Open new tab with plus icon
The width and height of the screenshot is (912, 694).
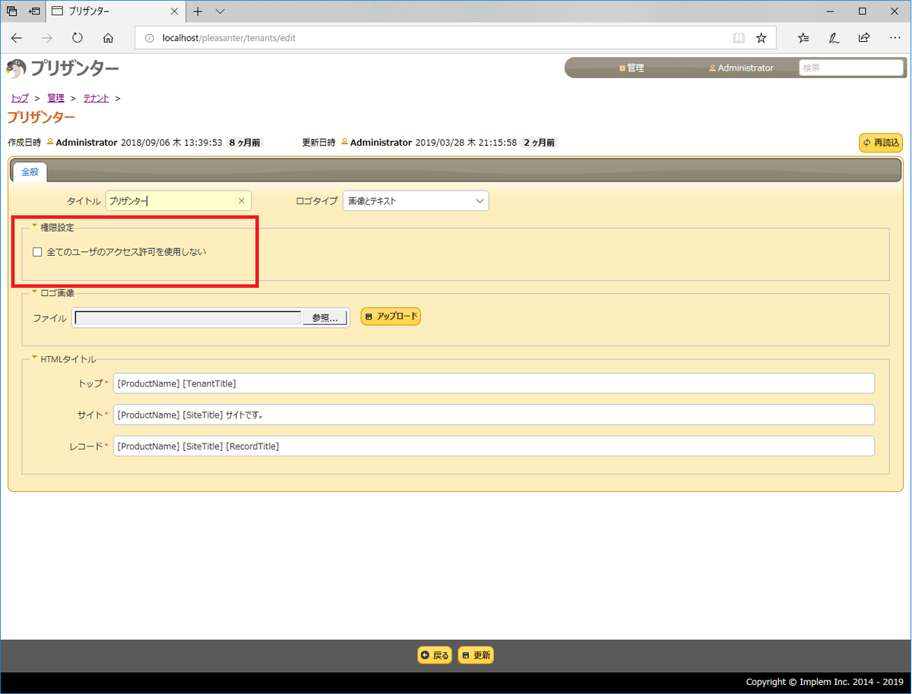click(198, 11)
